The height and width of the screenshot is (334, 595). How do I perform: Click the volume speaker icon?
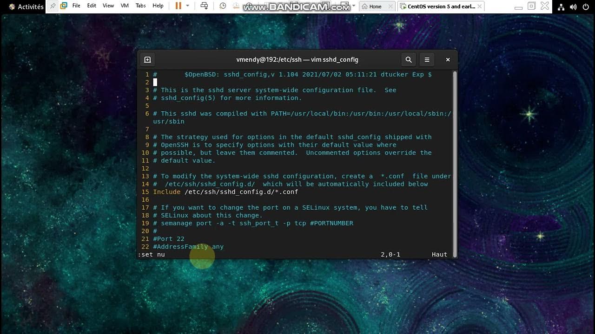coord(573,6)
